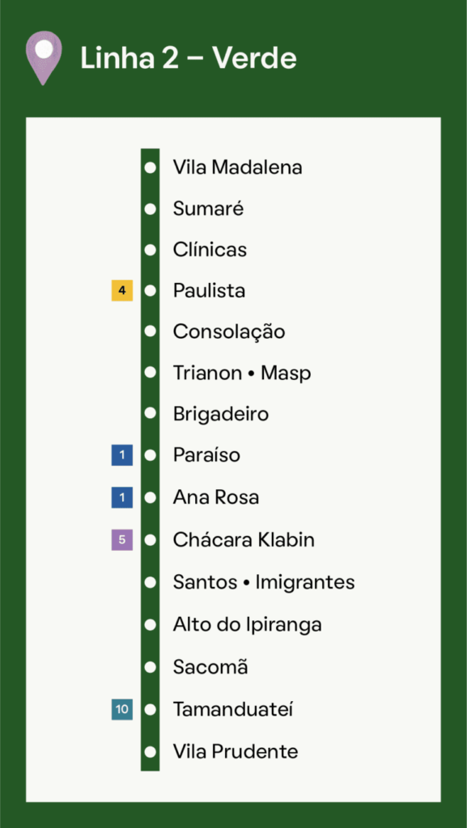
Task: Select the Paulista station name
Action: 209,290
